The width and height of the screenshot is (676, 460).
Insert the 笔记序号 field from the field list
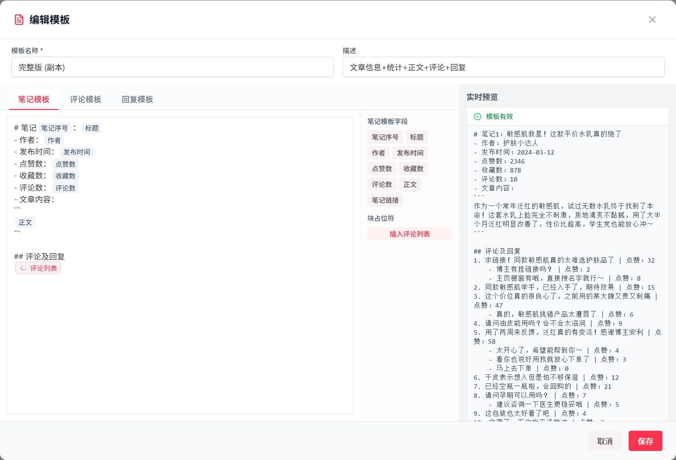385,137
